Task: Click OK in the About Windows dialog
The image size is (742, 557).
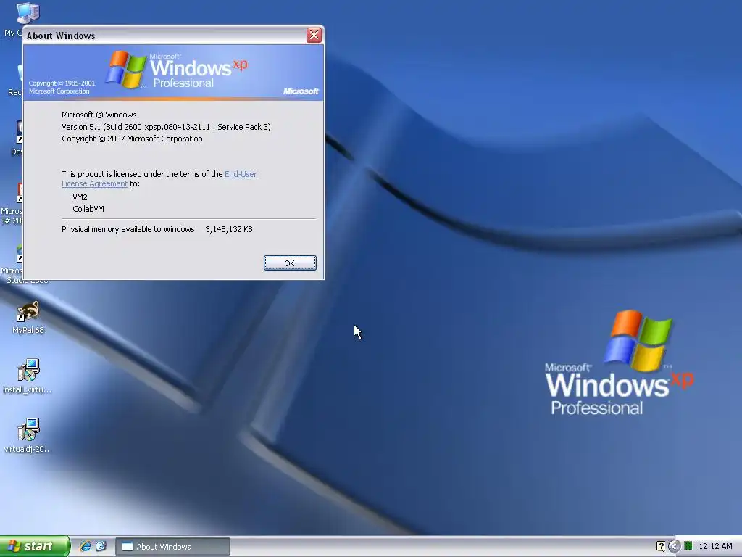Action: tap(290, 263)
